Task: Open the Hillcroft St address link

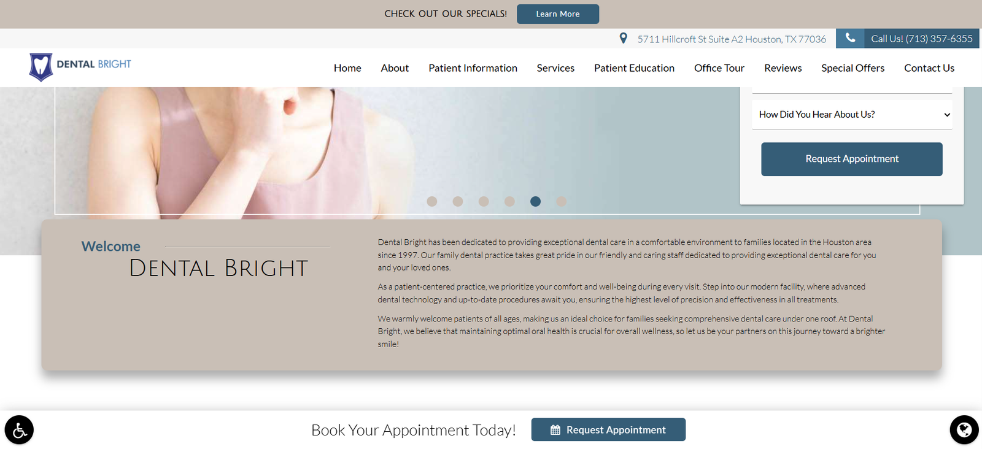Action: tap(732, 39)
